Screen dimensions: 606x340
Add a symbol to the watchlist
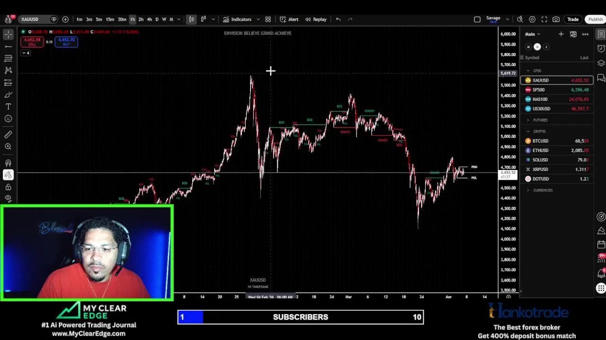tap(561, 34)
